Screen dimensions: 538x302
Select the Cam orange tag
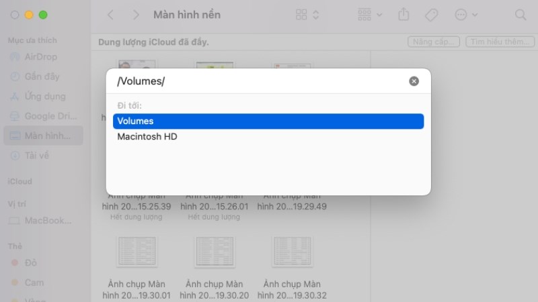(x=28, y=283)
